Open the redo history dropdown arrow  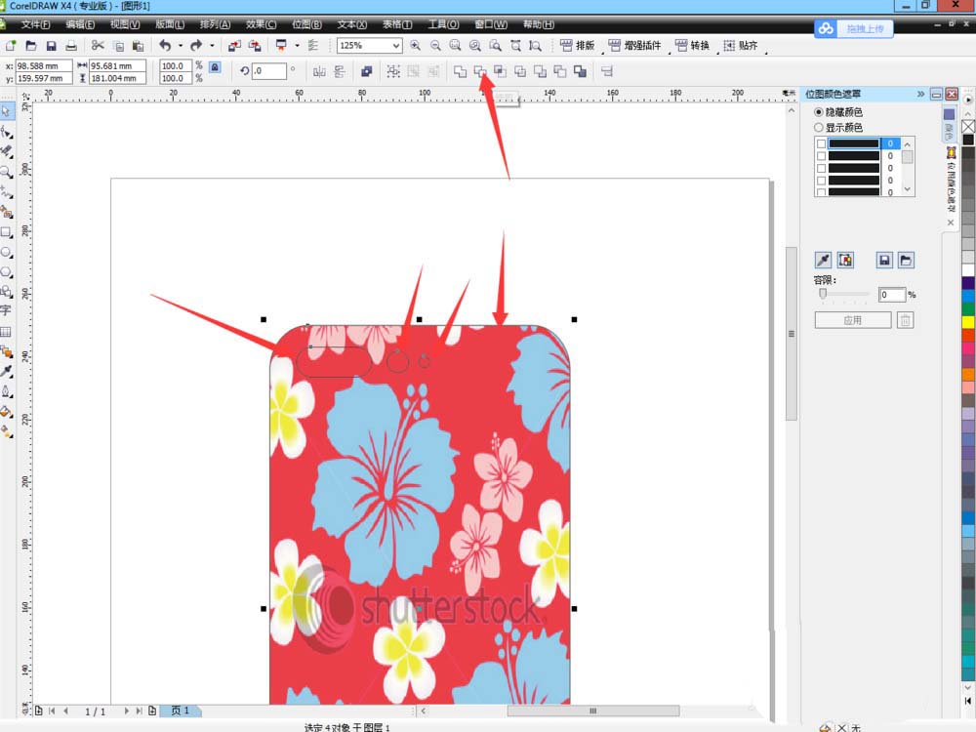[212, 46]
